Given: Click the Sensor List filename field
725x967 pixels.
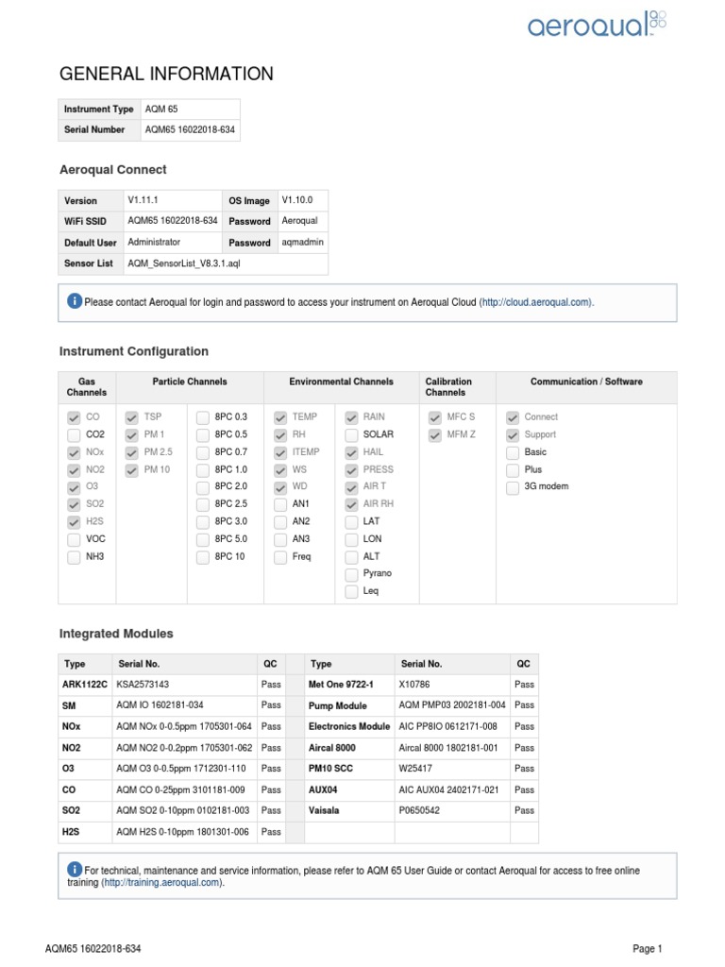Looking at the screenshot, I should coord(226,263).
